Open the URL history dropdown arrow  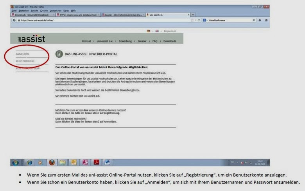(196, 20)
